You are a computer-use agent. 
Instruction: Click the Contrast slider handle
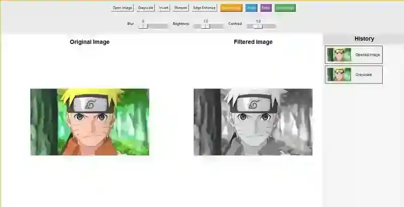258,26
